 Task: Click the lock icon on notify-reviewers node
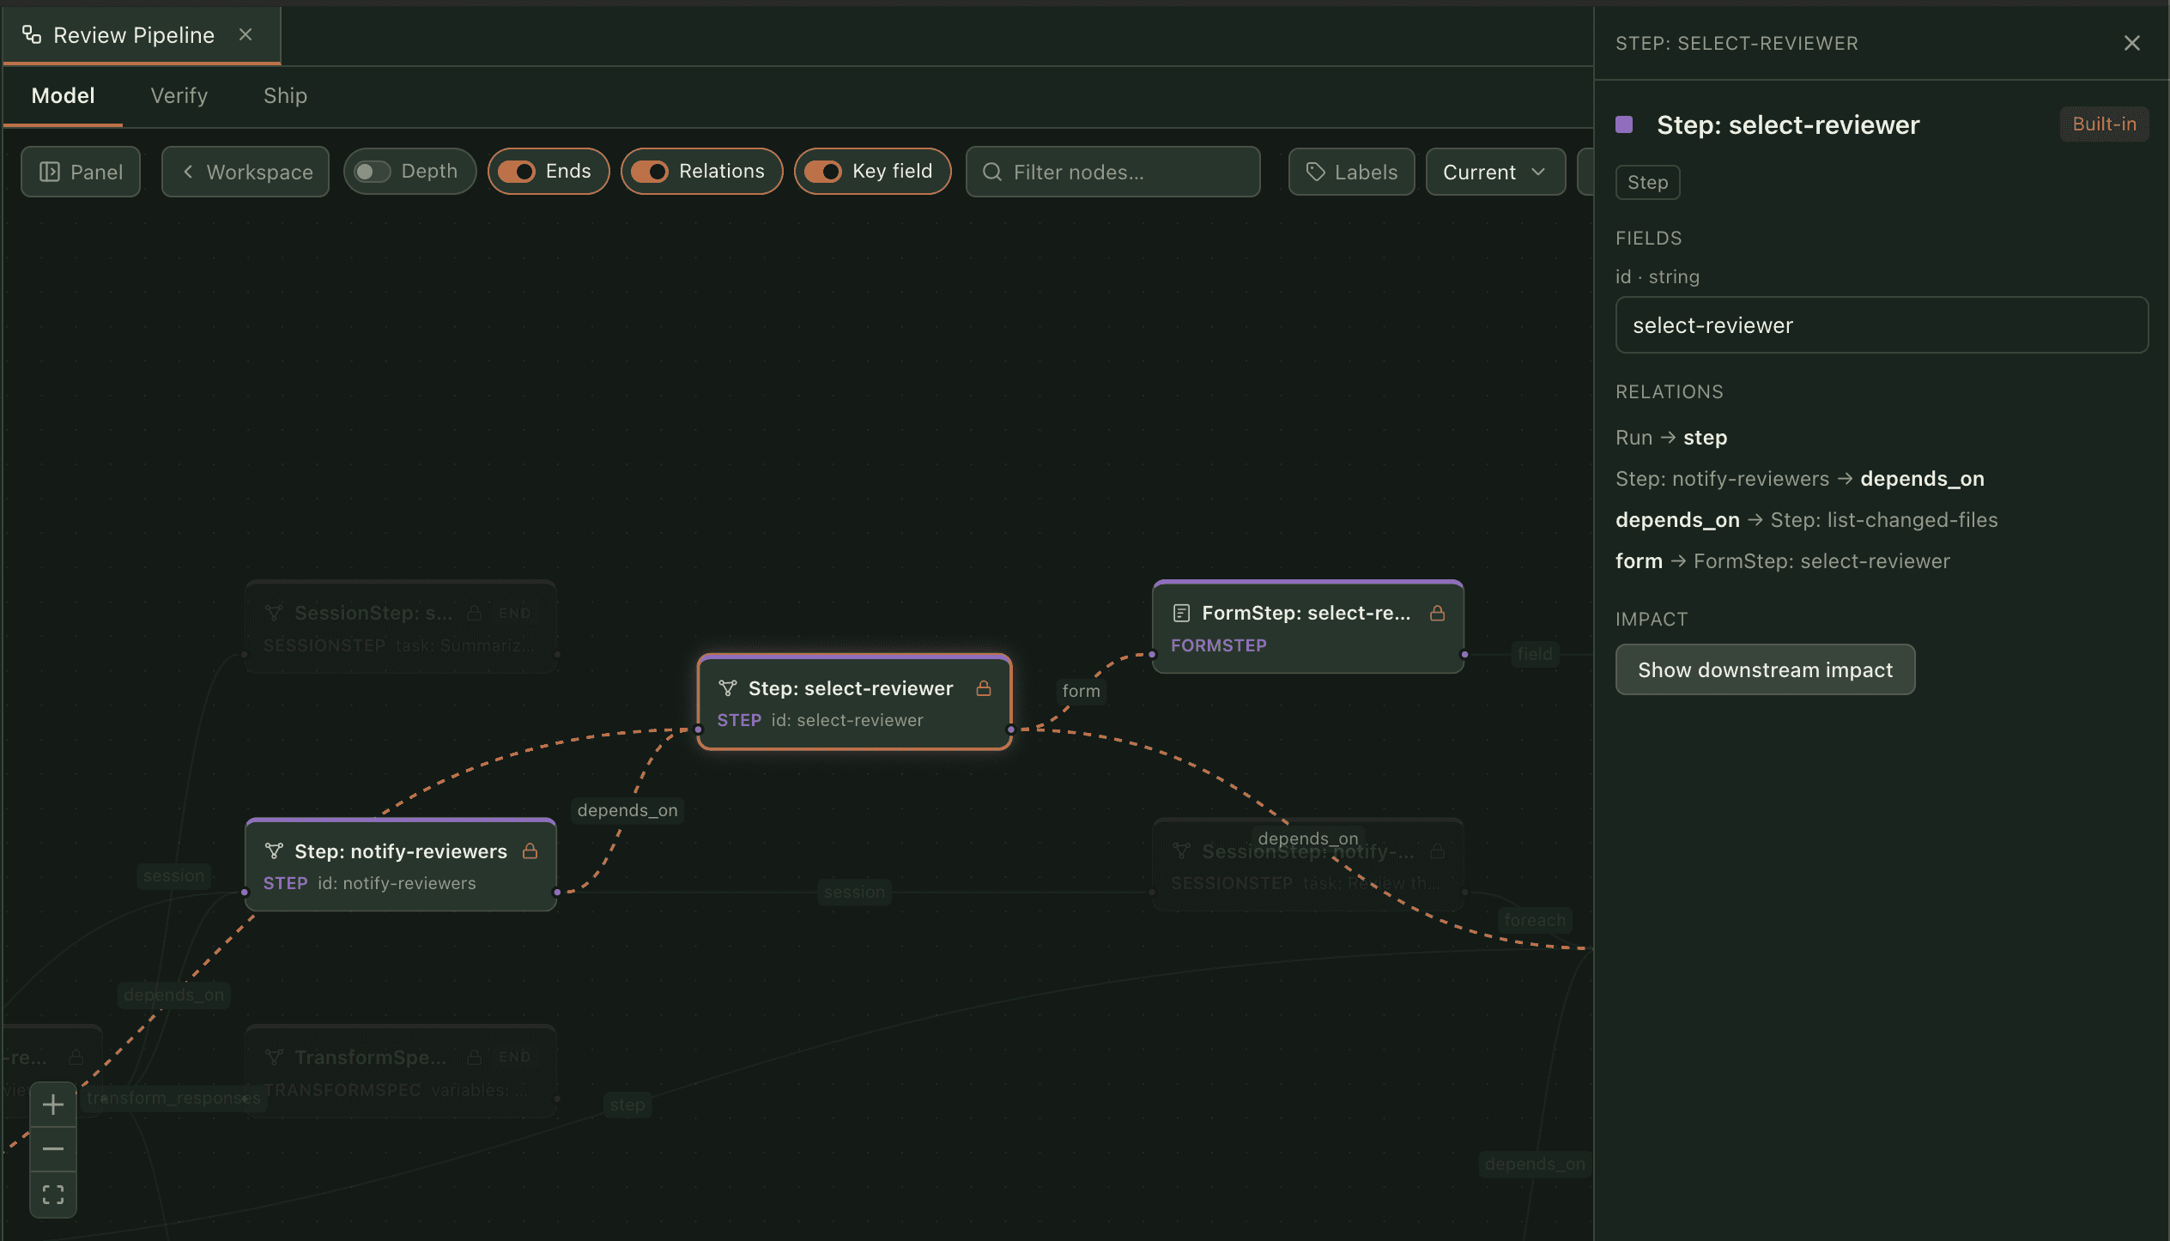[x=530, y=851]
